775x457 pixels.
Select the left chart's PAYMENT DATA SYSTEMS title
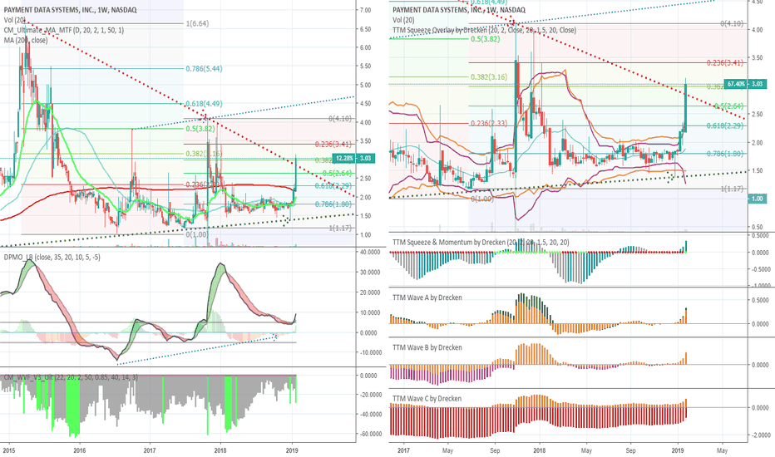[70, 10]
